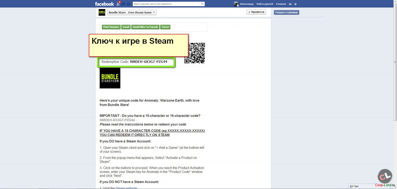This screenshot has height=189, width=397.
Task: Click the search magnifier icon
Action: pyautogui.click(x=202, y=4)
